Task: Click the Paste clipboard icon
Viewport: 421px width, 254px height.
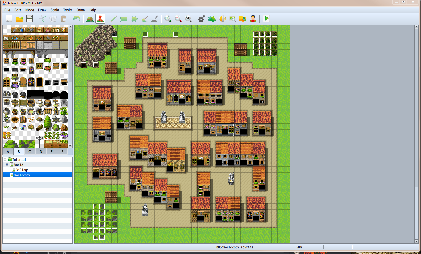Action: coord(63,19)
